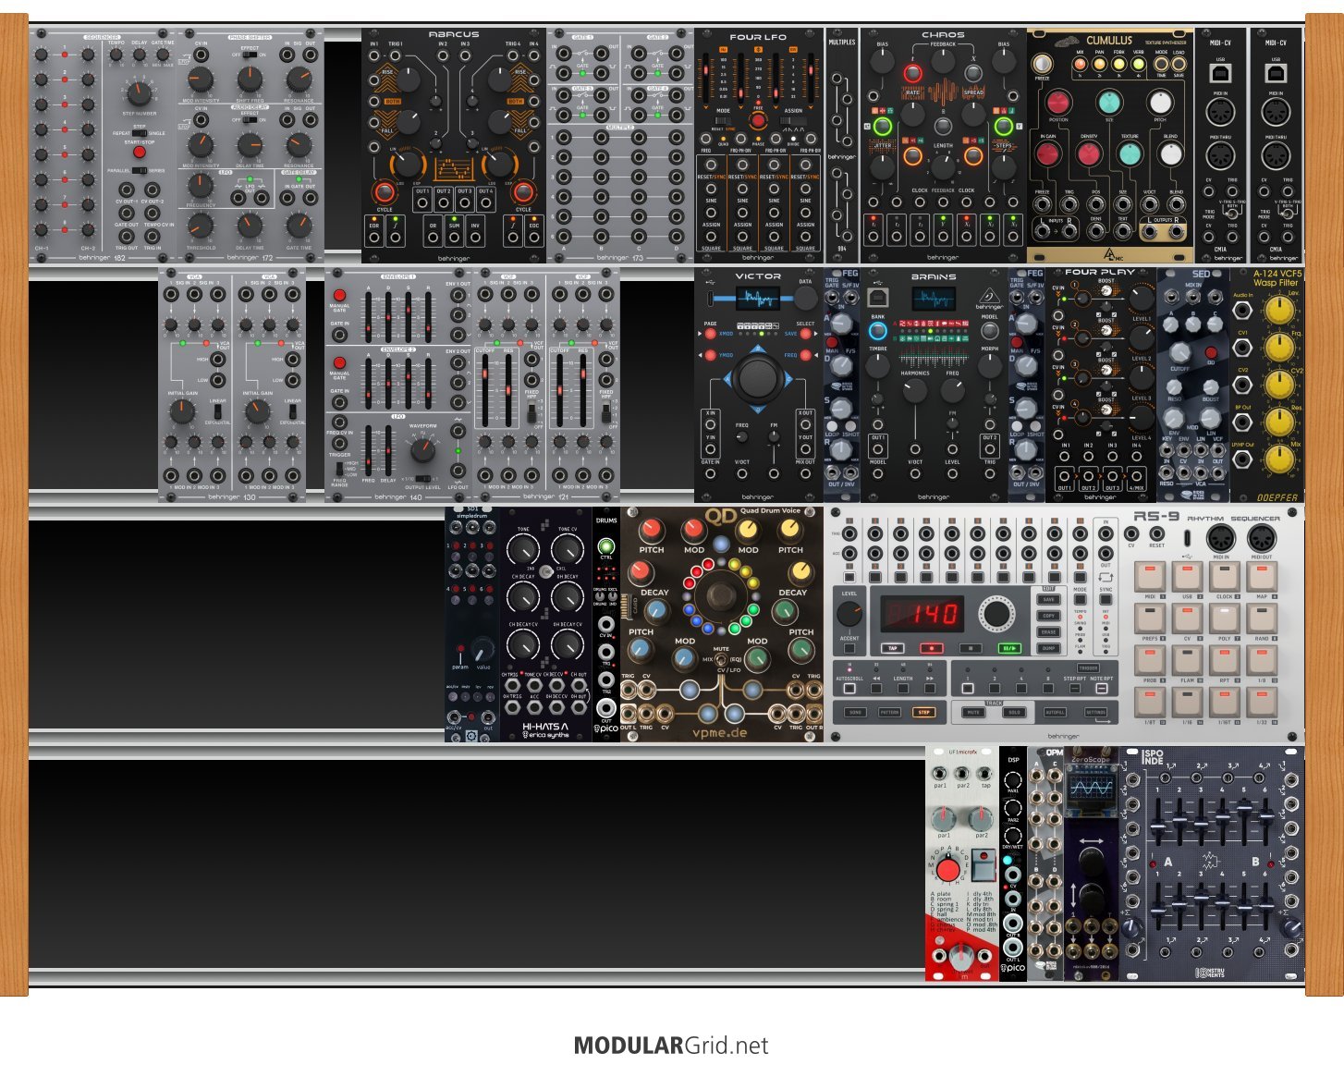
Task: Click the waveform display on Victor
Action: click(758, 299)
